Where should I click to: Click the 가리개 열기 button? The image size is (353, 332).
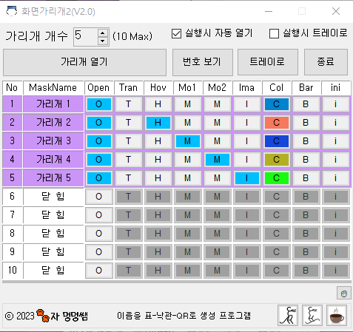[84, 62]
